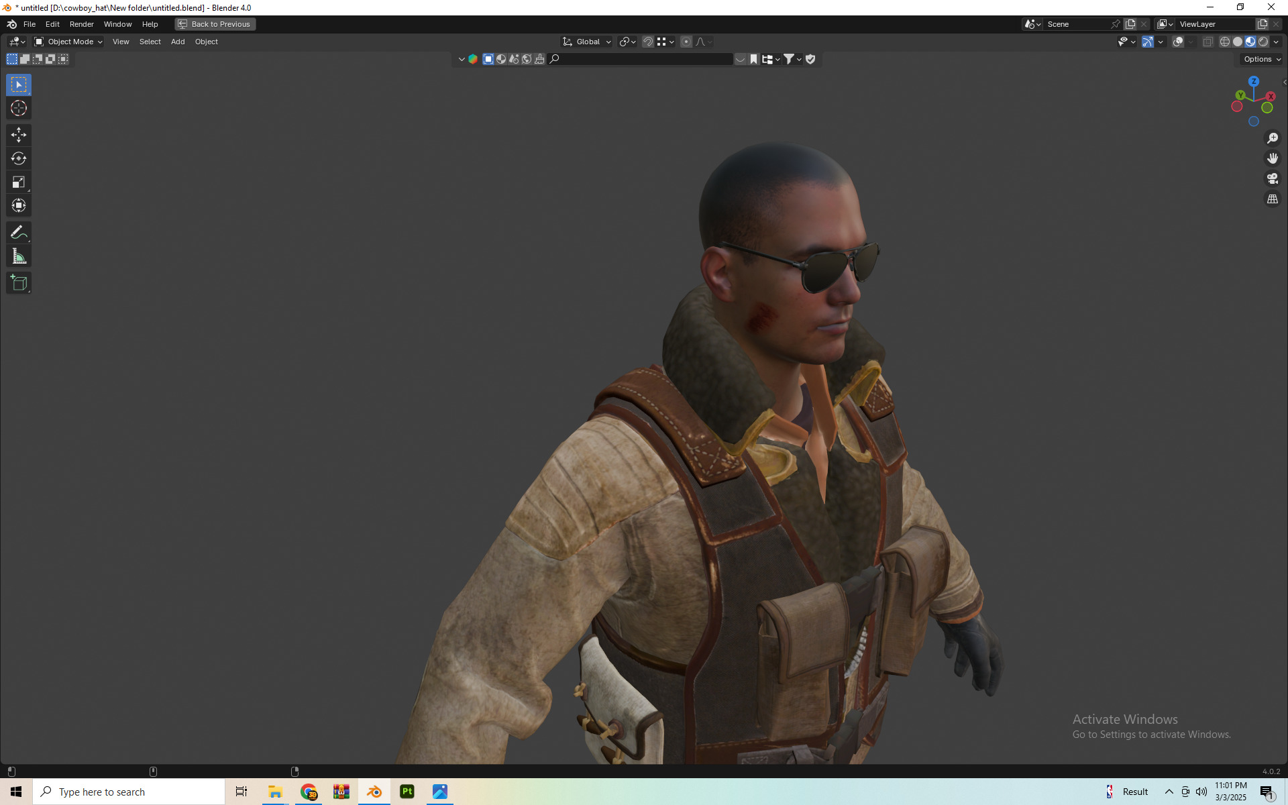Open the viewport Add menu
The width and height of the screenshot is (1288, 805).
tap(178, 42)
